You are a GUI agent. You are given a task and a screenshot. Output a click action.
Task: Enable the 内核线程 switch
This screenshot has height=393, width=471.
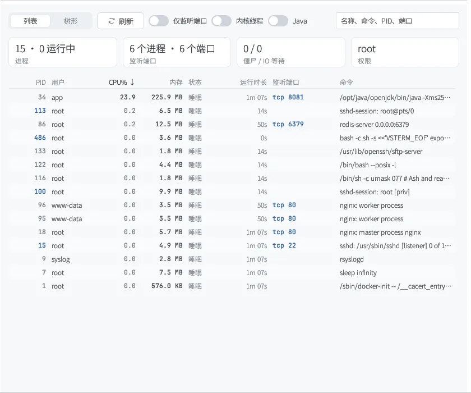click(221, 21)
